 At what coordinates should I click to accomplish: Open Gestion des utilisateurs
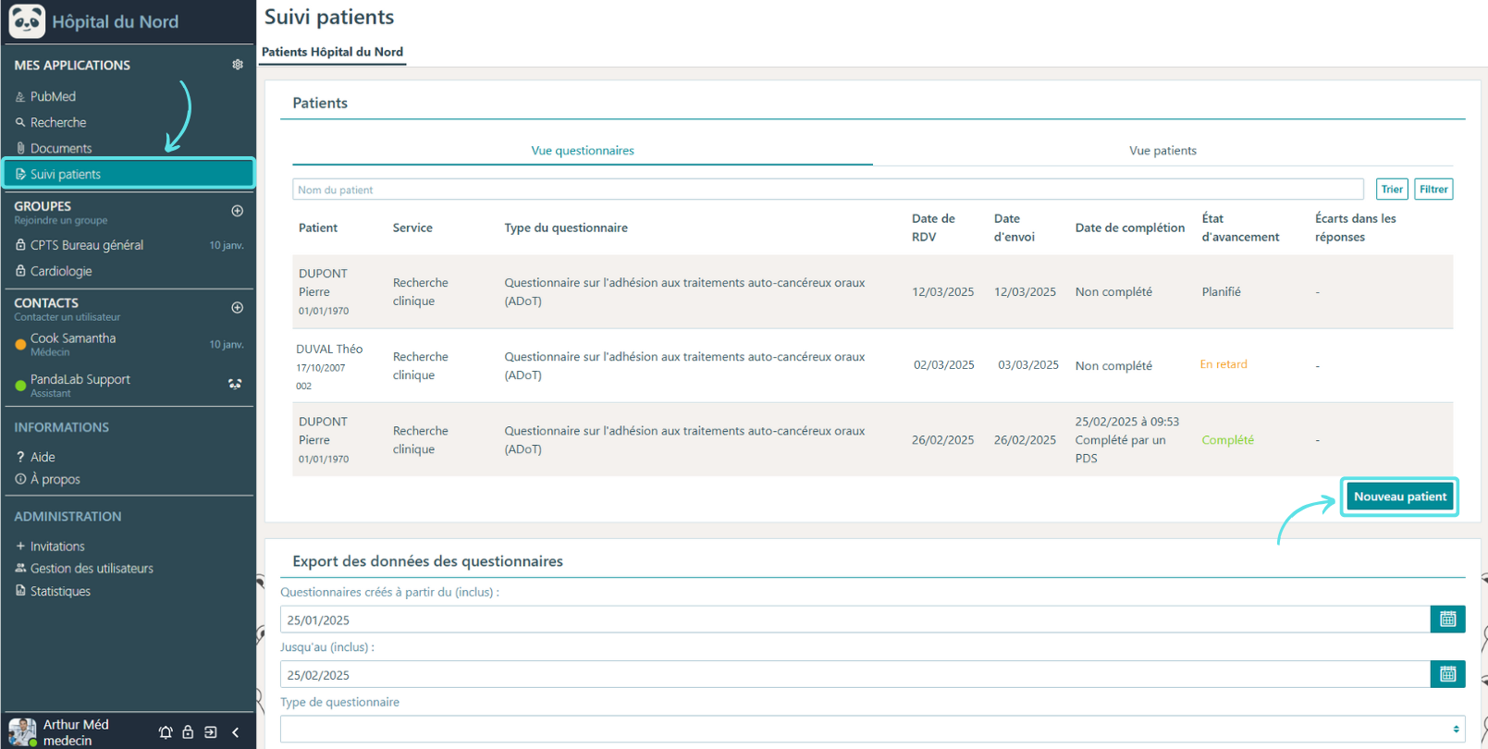coord(92,569)
